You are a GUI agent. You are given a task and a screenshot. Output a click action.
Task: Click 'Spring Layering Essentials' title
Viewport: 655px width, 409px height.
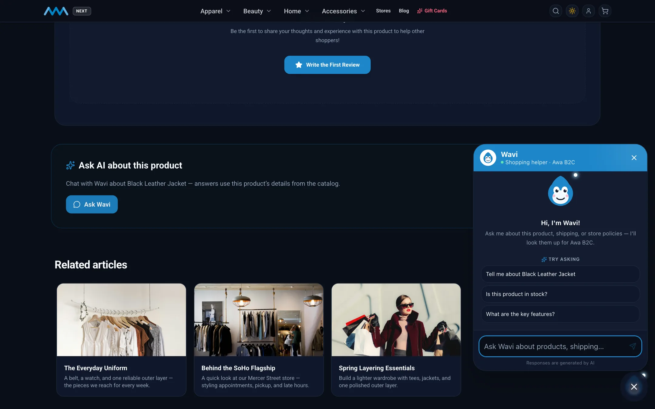pyautogui.click(x=377, y=368)
